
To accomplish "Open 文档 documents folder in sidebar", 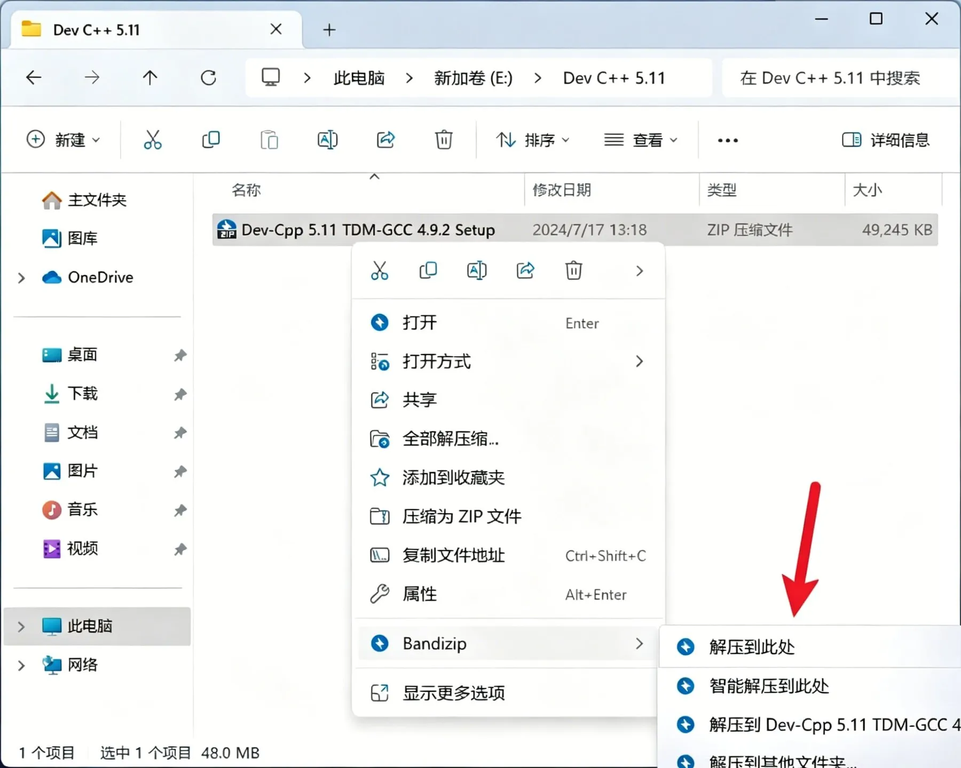I will tap(70, 433).
